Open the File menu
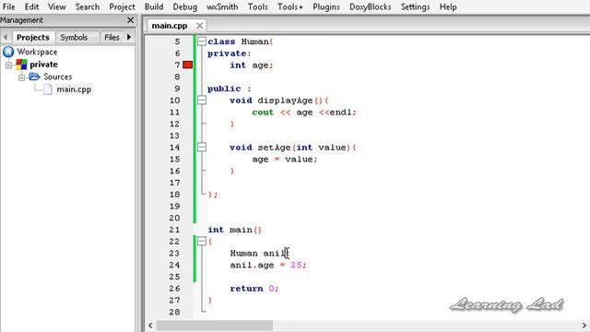 (8, 6)
